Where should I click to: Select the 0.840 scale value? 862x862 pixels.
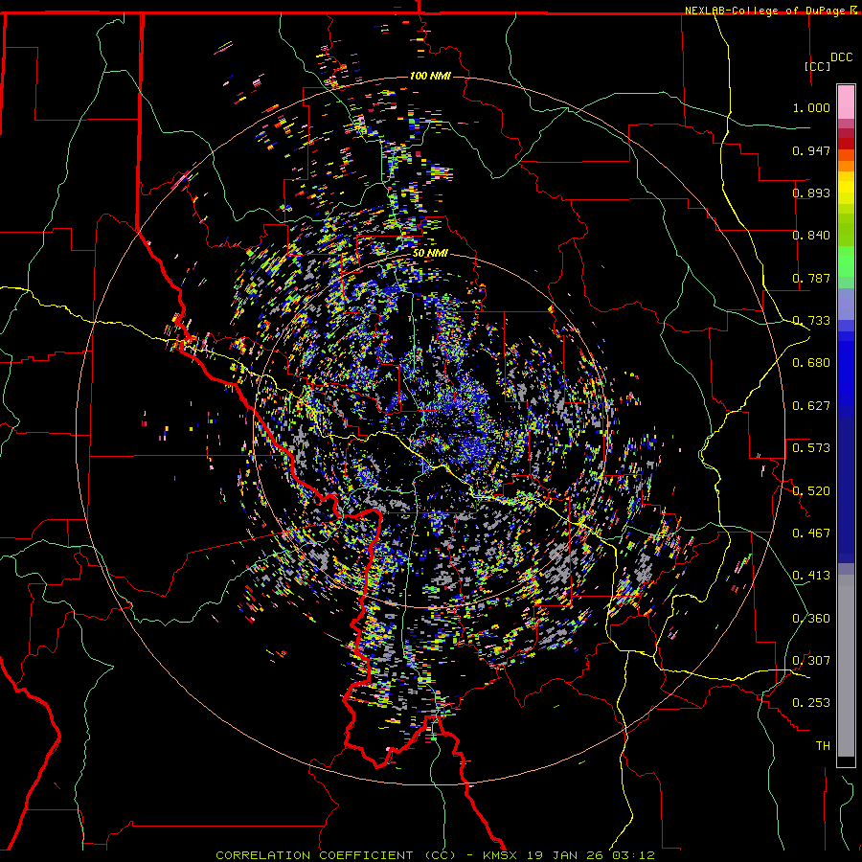[x=811, y=236]
